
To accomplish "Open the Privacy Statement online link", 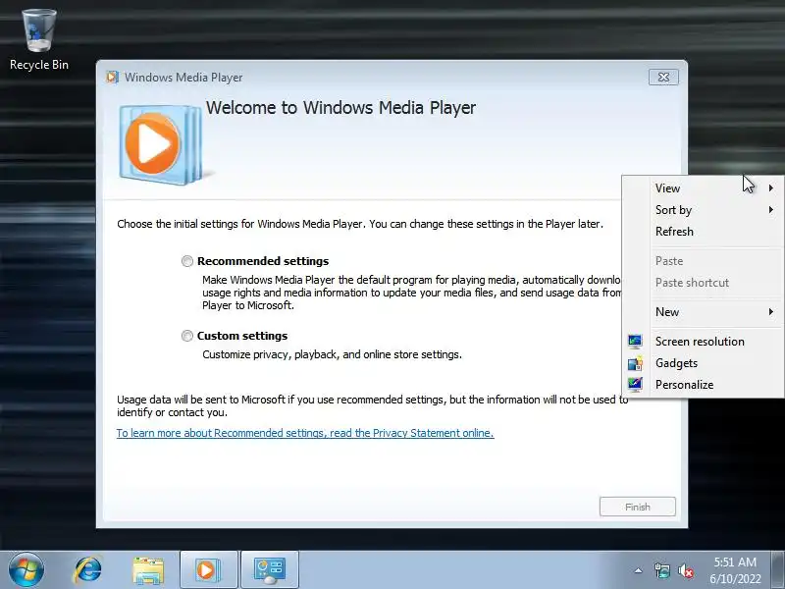I will [305, 433].
